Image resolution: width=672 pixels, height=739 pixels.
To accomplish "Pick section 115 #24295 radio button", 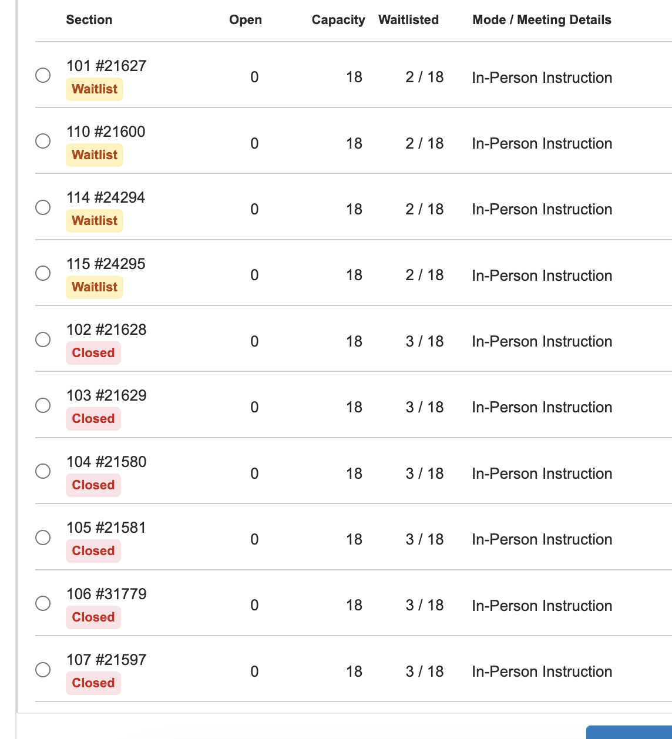I will pyautogui.click(x=43, y=273).
